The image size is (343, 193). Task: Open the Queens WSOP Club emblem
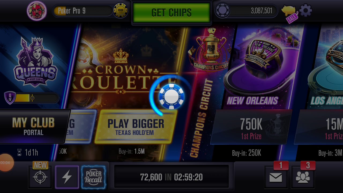(36, 62)
